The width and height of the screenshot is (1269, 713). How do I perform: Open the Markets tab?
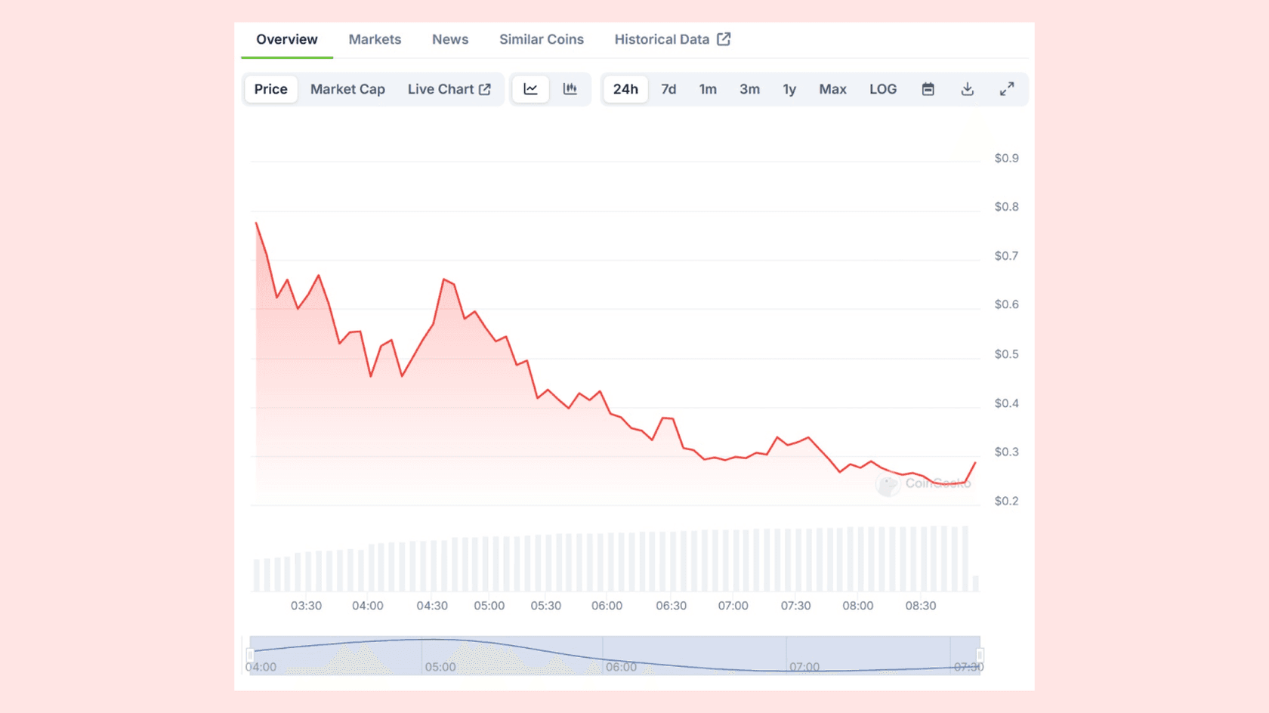pyautogui.click(x=375, y=39)
